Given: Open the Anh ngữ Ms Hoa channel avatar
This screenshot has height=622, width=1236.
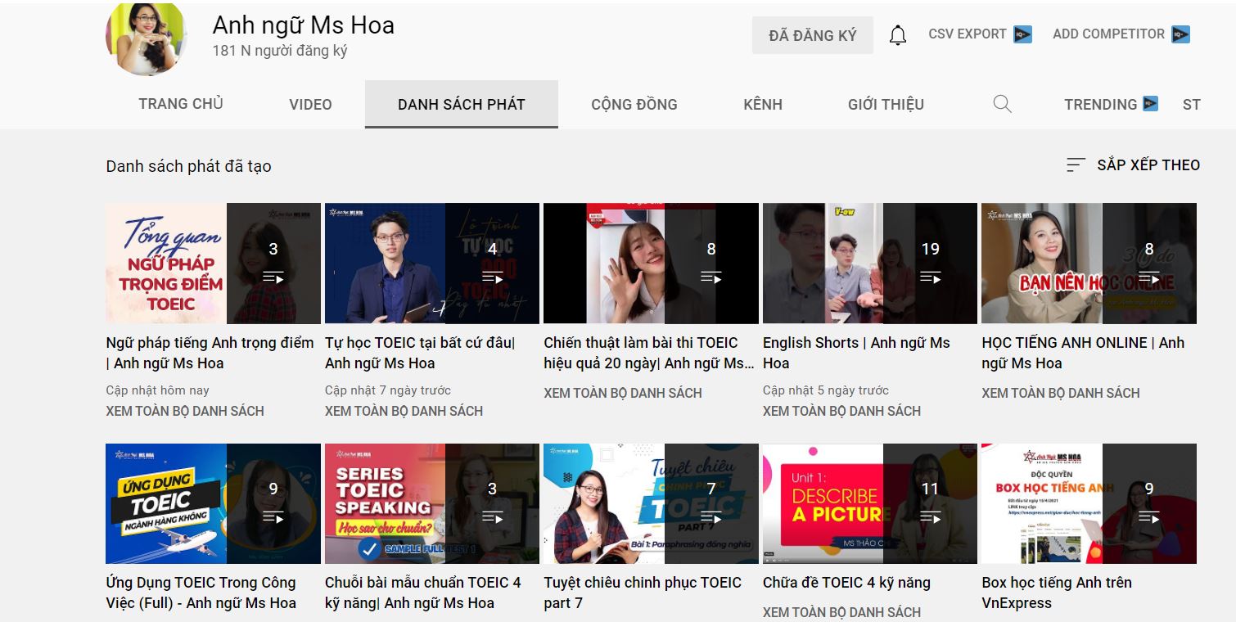Looking at the screenshot, I should tap(147, 36).
